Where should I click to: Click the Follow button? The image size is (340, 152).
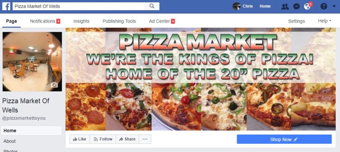click(103, 139)
